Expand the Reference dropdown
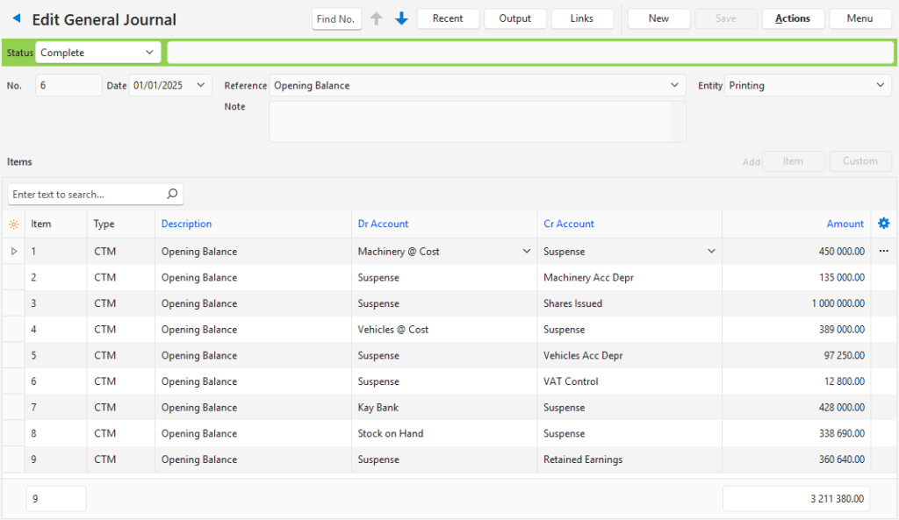 (x=674, y=86)
